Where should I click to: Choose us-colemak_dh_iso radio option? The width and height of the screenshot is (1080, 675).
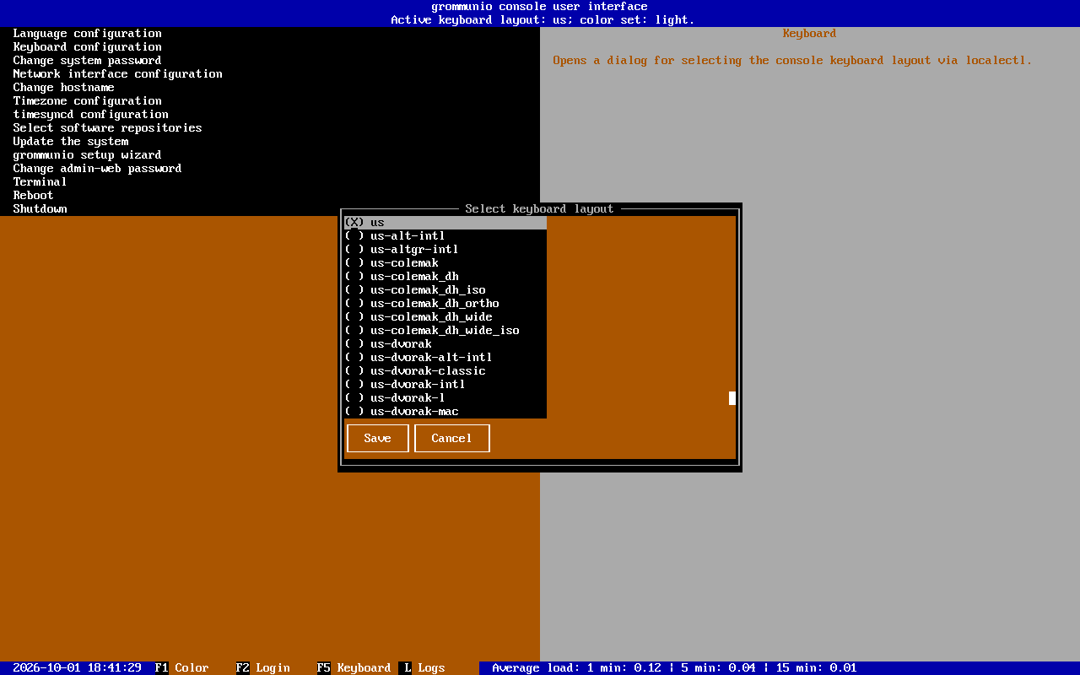445,290
